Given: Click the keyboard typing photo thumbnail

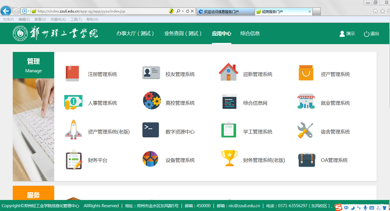Looking at the screenshot, I should point(33,129).
